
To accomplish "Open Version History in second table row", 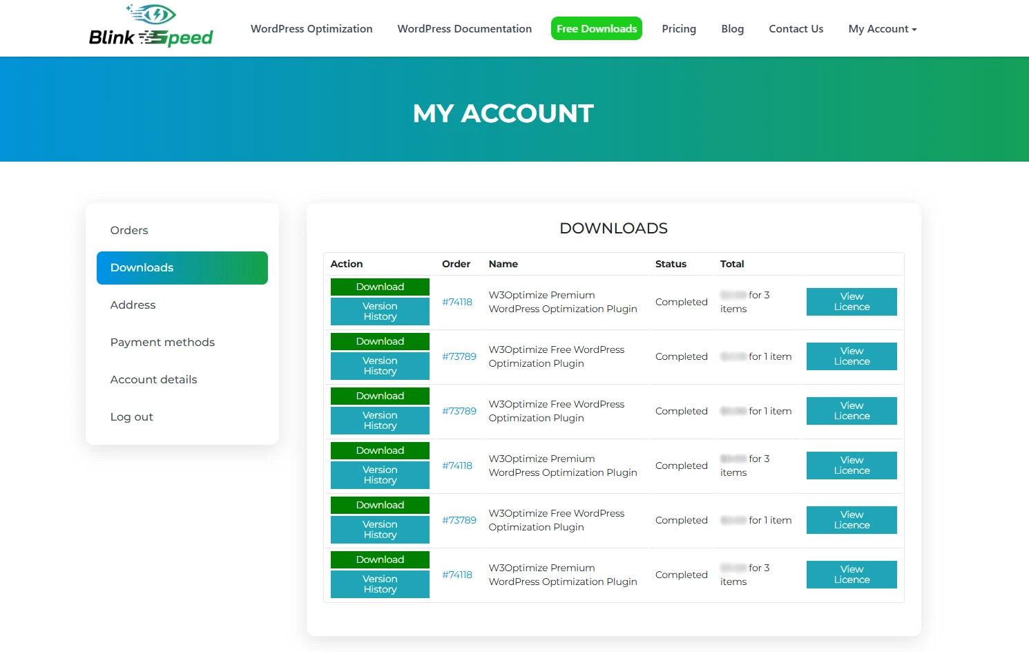I will tap(380, 366).
